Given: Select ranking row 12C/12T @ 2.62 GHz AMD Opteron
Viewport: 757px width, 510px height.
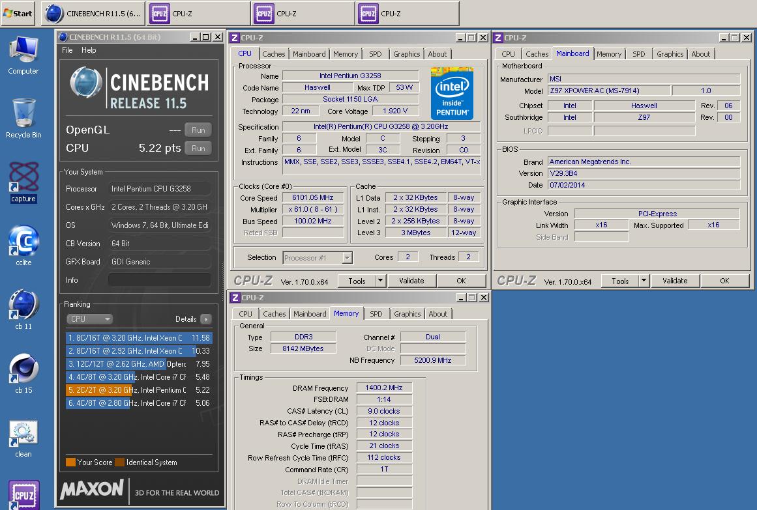Looking at the screenshot, I should 139,364.
